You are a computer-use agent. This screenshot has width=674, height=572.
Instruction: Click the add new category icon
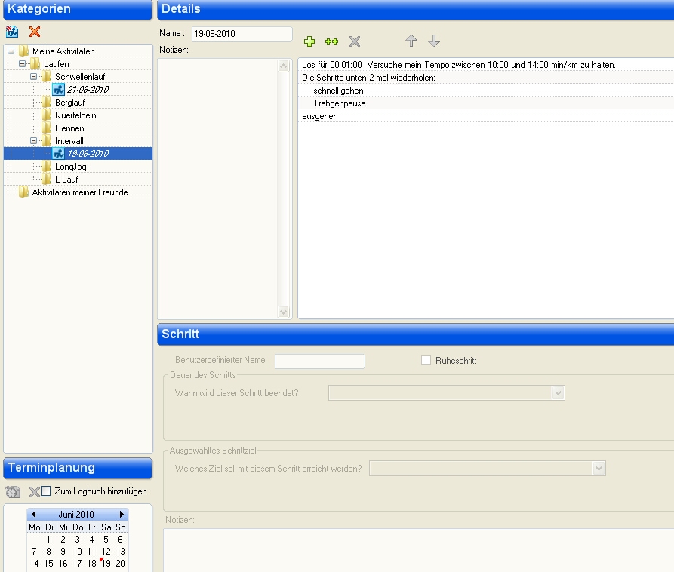(x=12, y=32)
